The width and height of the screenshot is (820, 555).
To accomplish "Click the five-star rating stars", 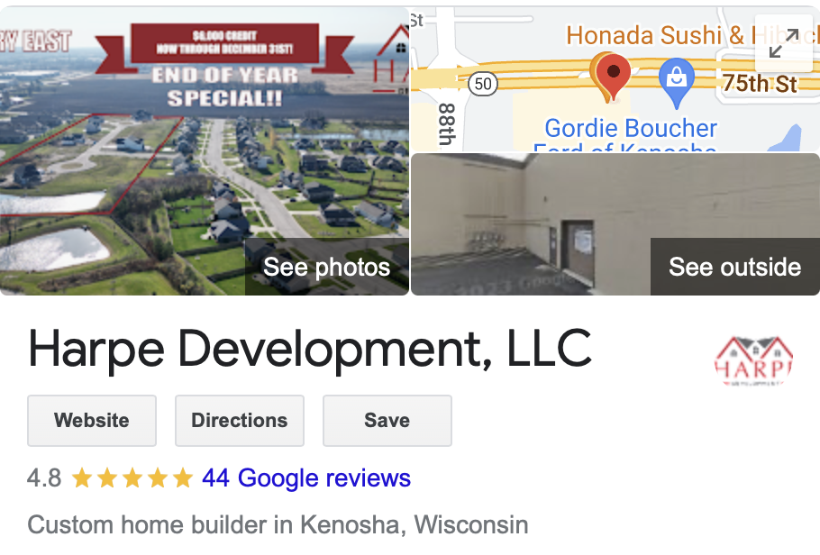I will pyautogui.click(x=132, y=478).
